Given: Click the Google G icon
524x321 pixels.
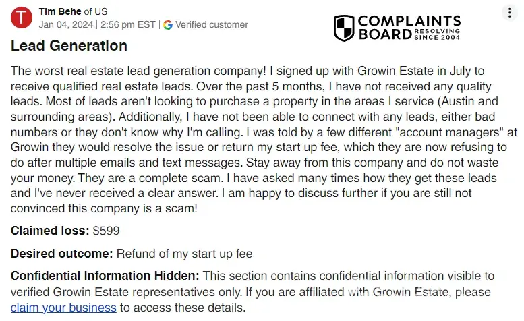Looking at the screenshot, I should pos(168,25).
